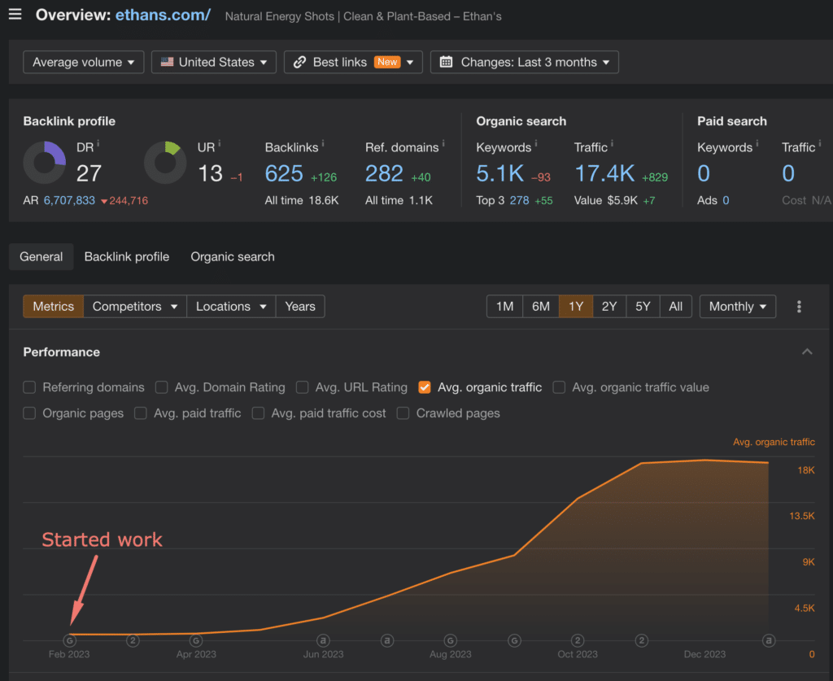
Task: Set the chart range to 1Y
Action: [576, 307]
